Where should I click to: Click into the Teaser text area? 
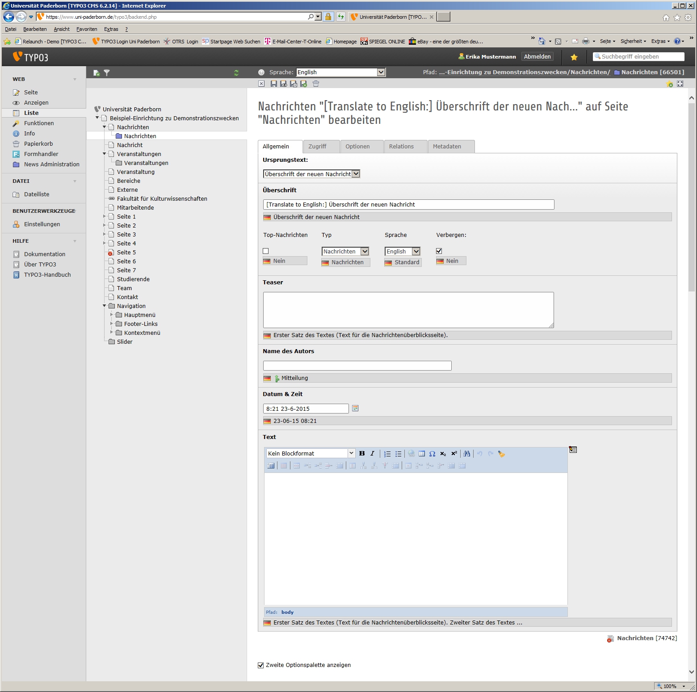point(408,310)
